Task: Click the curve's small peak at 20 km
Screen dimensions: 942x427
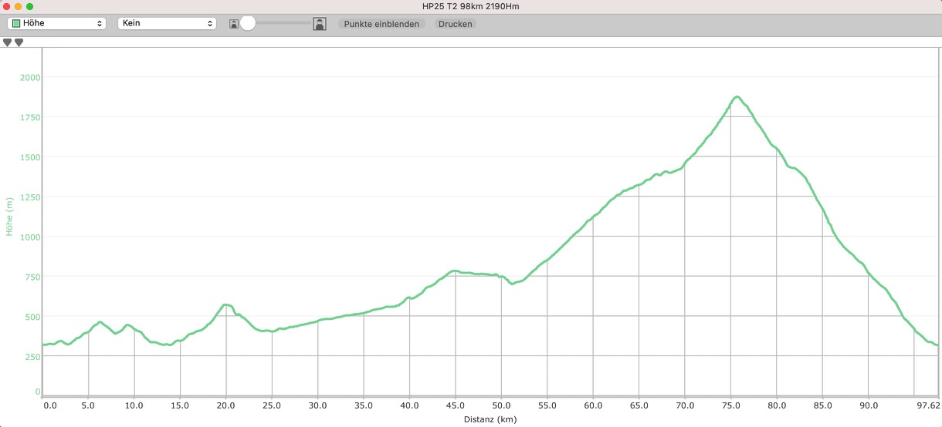Action: (x=225, y=305)
